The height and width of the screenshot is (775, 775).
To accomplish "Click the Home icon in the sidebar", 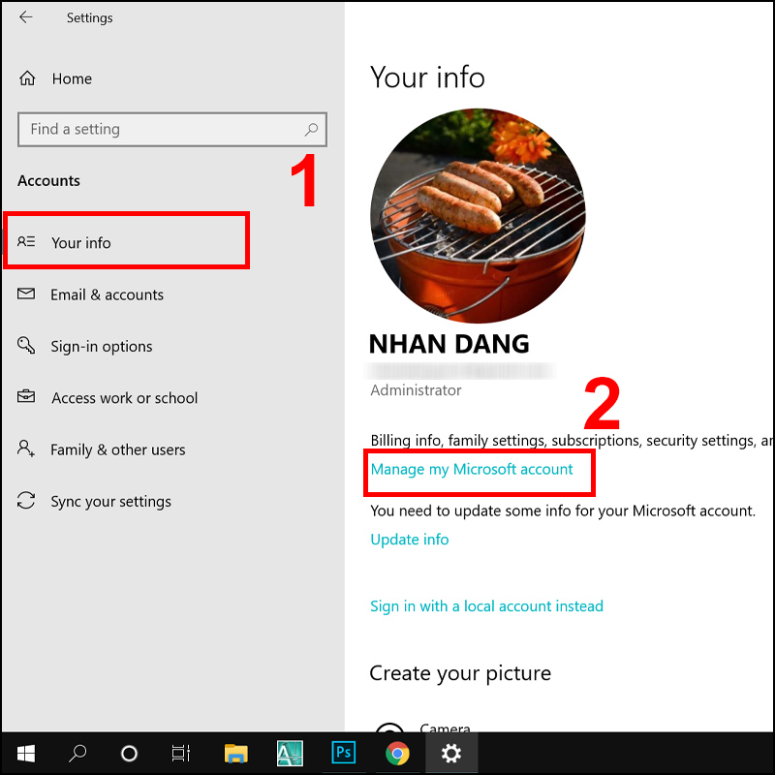I will point(26,78).
